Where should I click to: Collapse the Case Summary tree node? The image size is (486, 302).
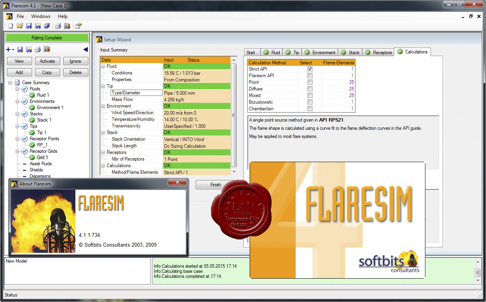click(x=10, y=83)
